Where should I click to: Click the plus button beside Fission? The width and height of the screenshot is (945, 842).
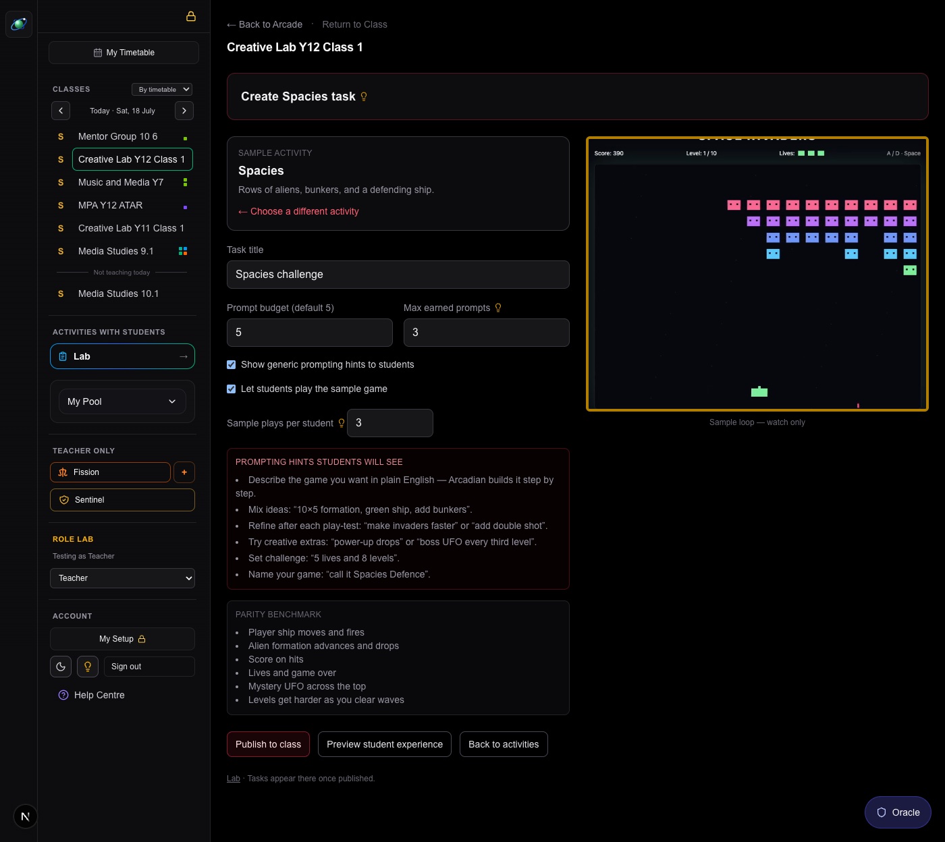[184, 472]
